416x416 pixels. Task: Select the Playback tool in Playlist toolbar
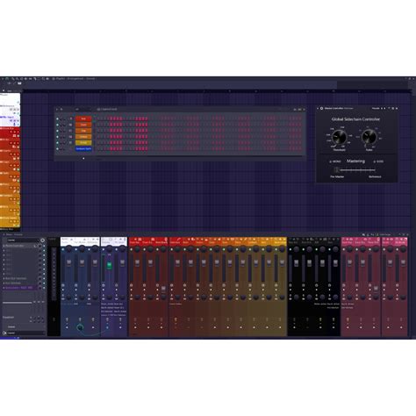coord(47,79)
